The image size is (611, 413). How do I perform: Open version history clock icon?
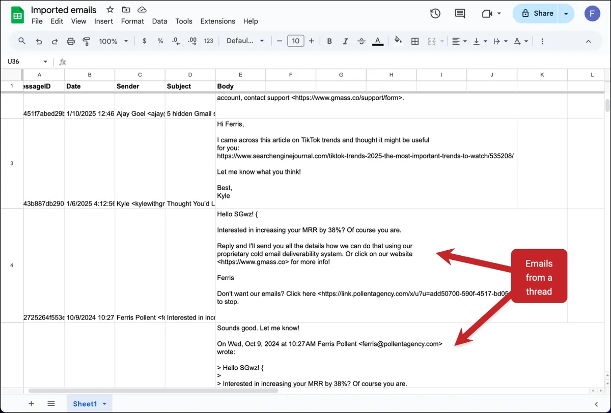tap(435, 14)
